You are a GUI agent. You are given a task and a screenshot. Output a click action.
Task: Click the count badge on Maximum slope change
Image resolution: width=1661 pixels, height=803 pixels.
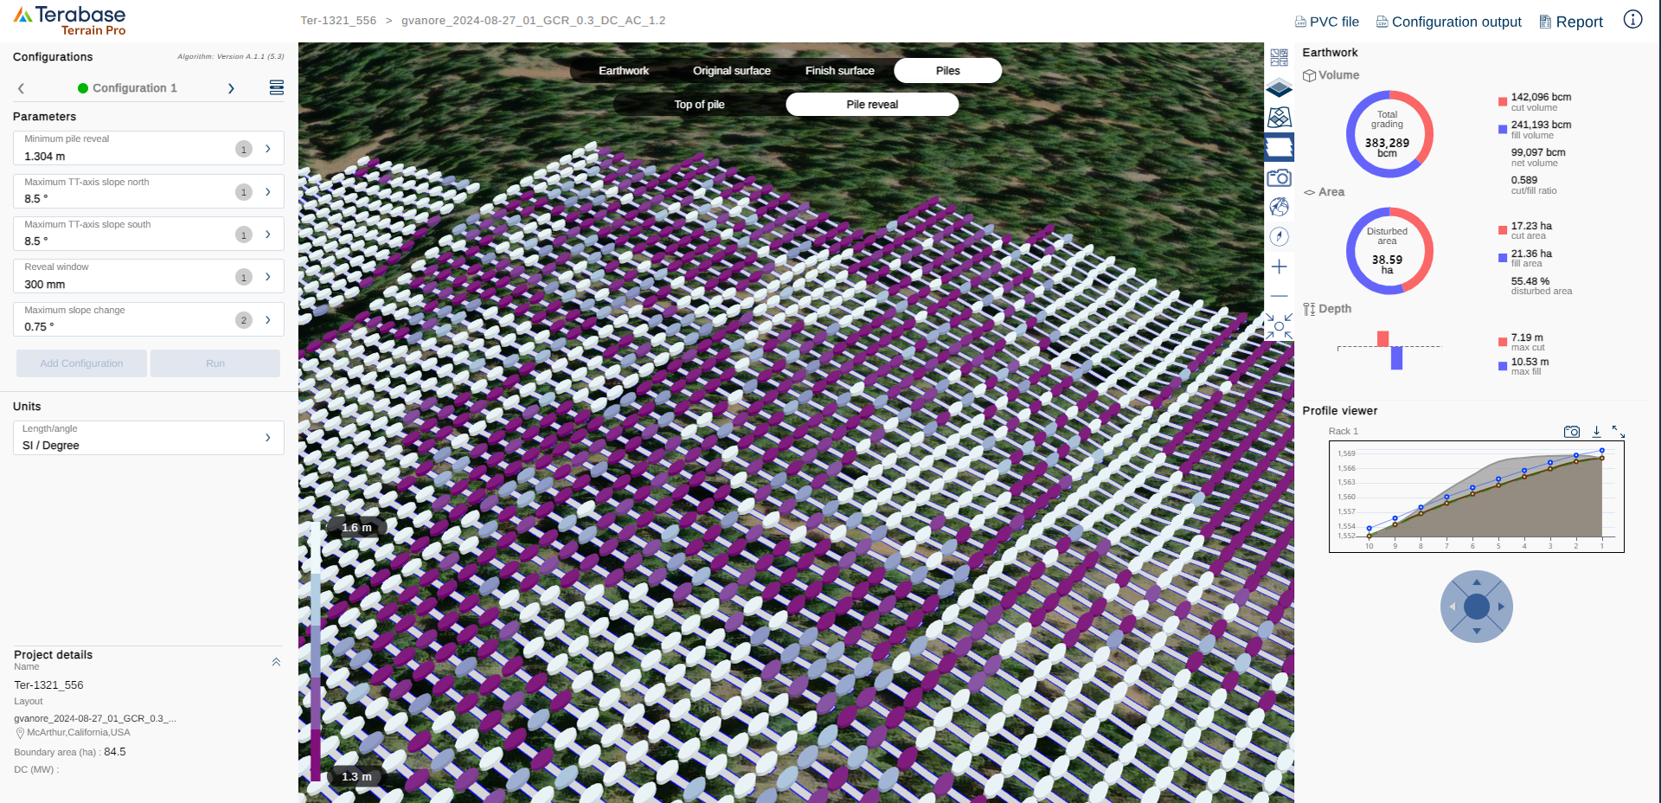pos(244,320)
